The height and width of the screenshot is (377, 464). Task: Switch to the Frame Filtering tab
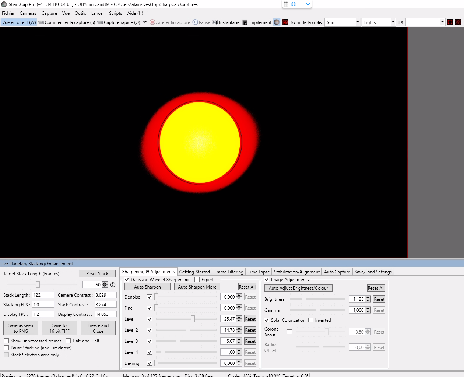click(x=229, y=272)
